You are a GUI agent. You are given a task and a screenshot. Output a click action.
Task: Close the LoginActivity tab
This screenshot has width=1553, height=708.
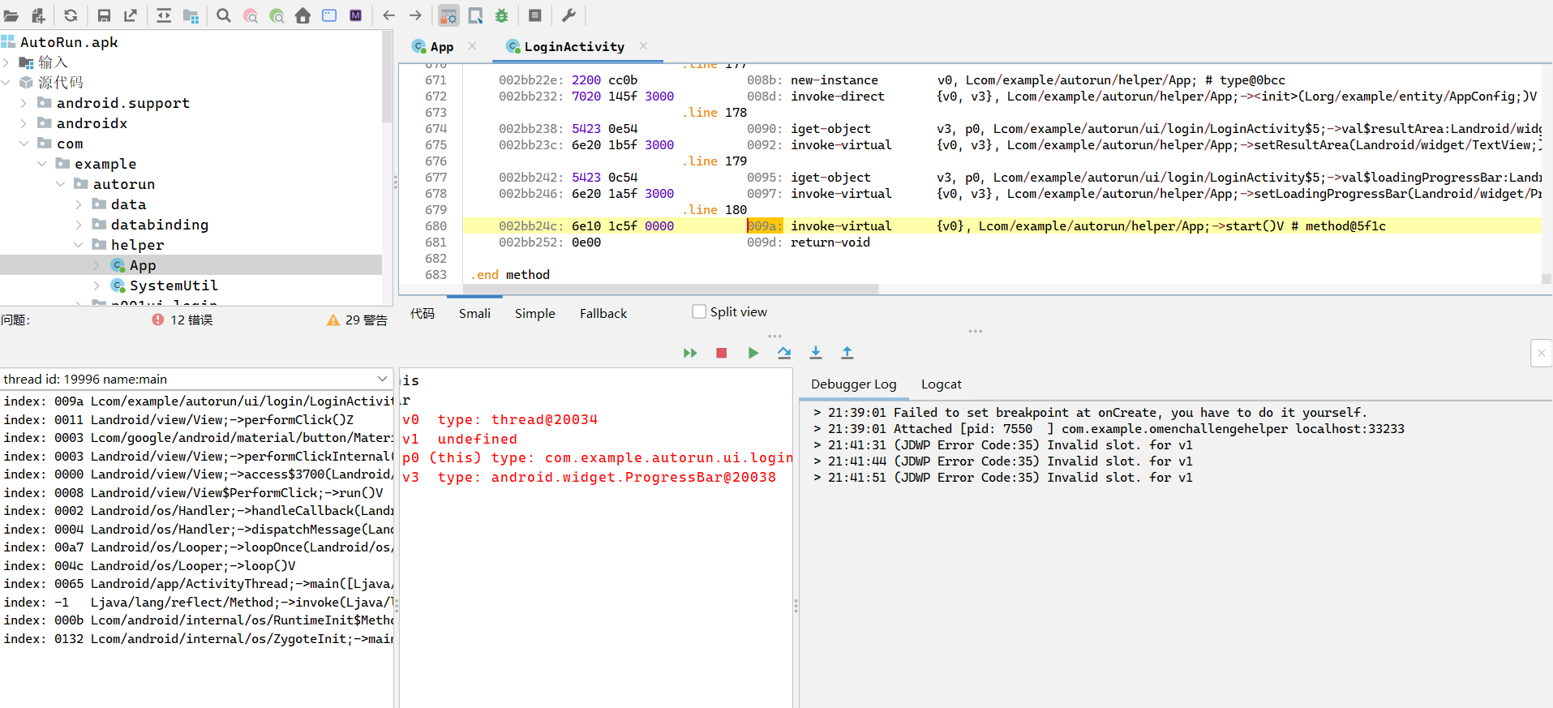point(643,46)
